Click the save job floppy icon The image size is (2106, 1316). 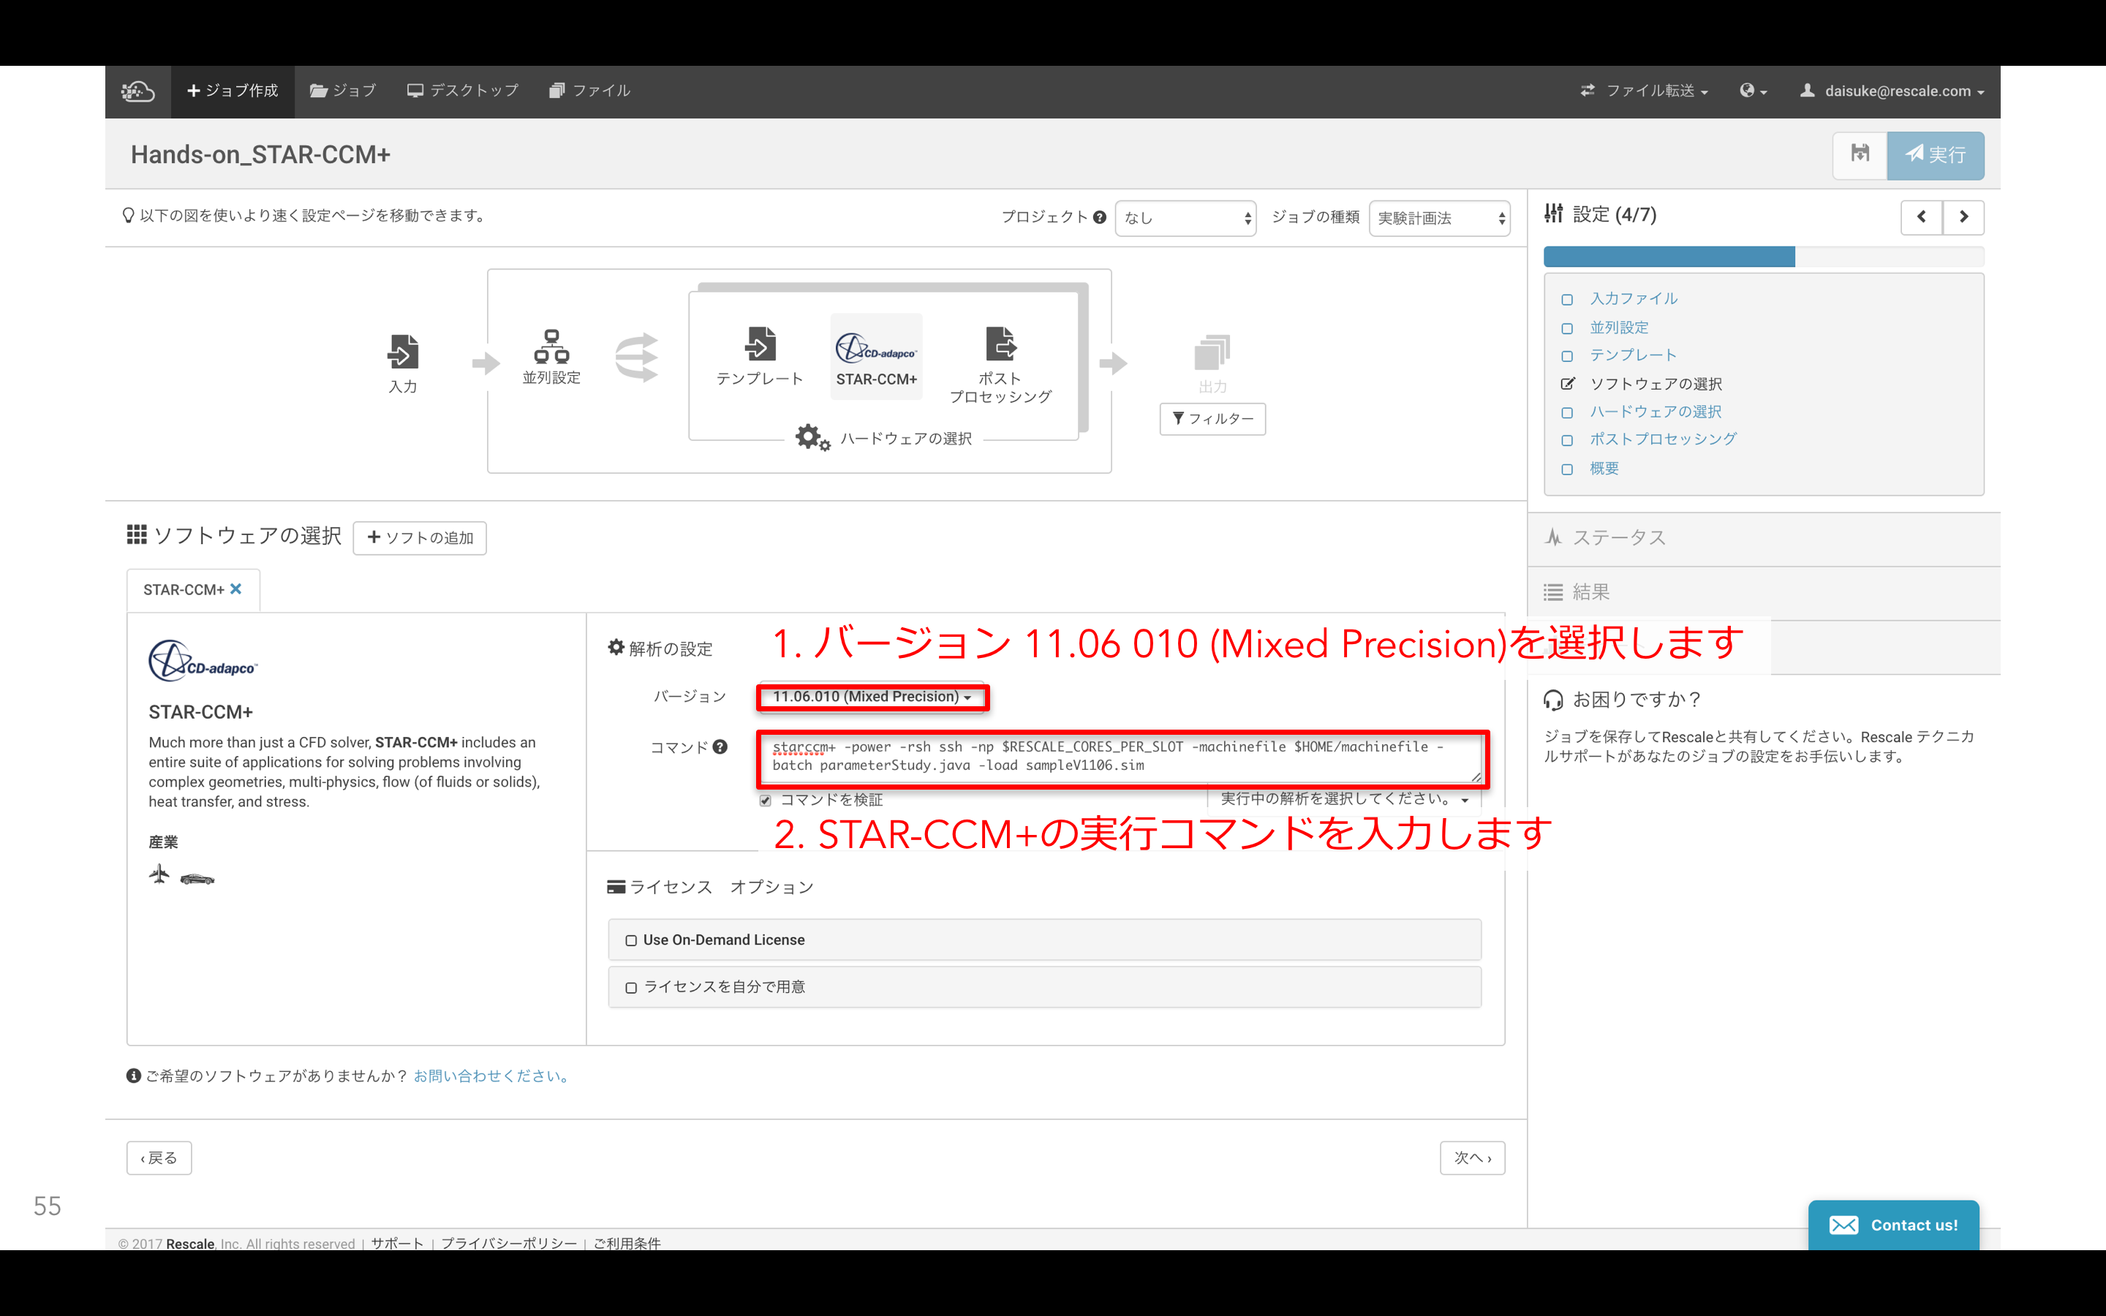tap(1860, 155)
